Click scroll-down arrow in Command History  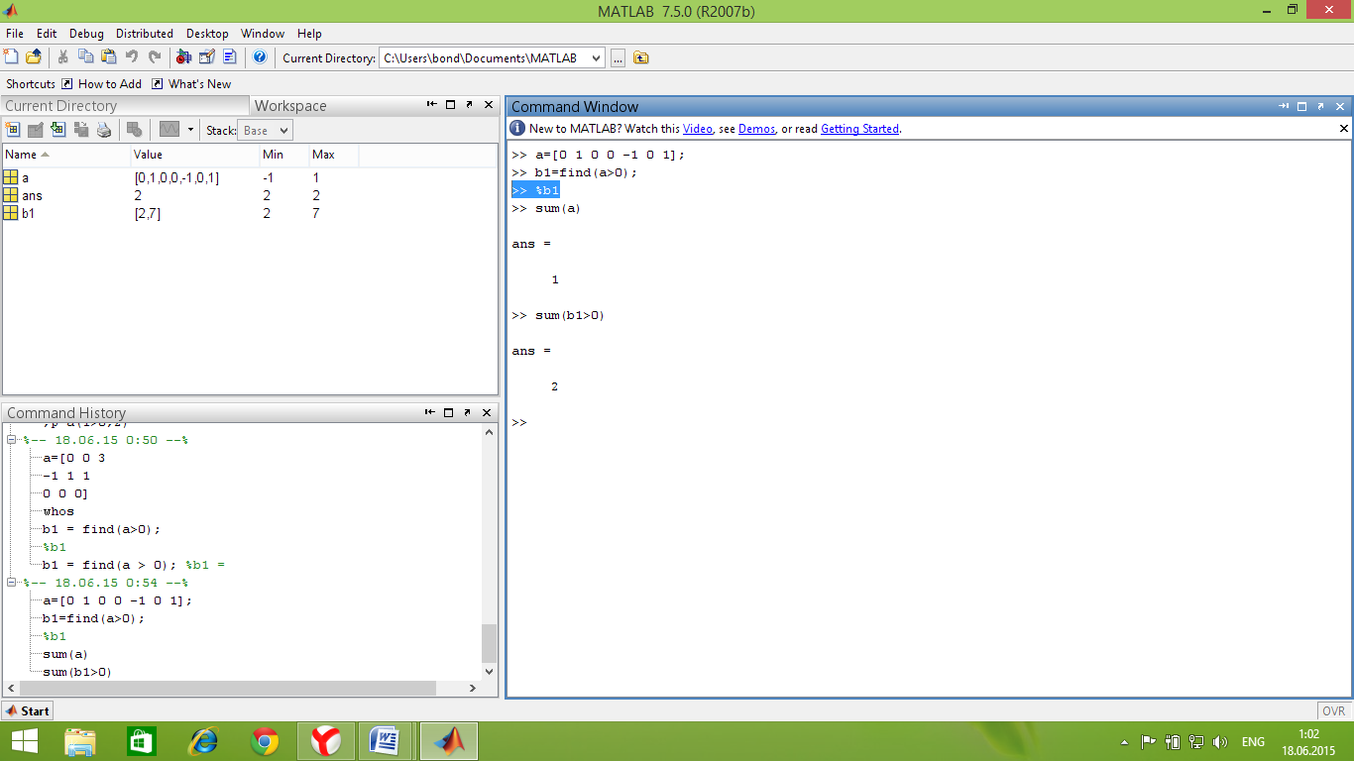click(488, 671)
